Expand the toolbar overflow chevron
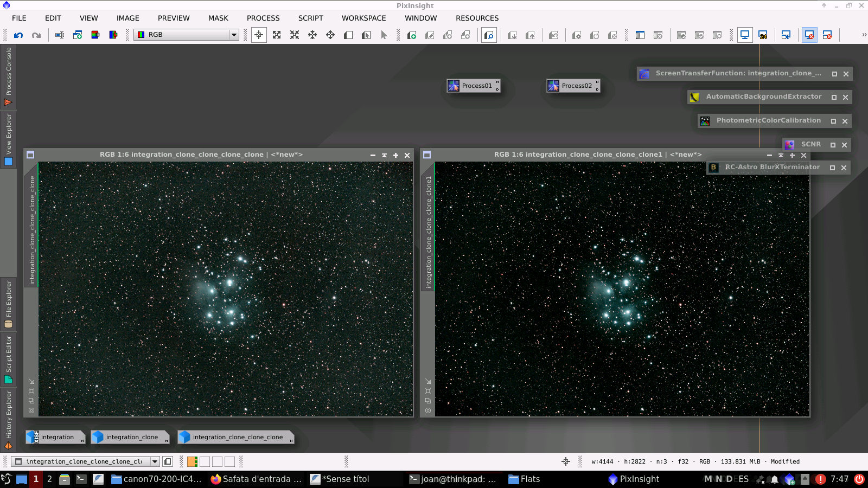The width and height of the screenshot is (868, 488). click(863, 35)
